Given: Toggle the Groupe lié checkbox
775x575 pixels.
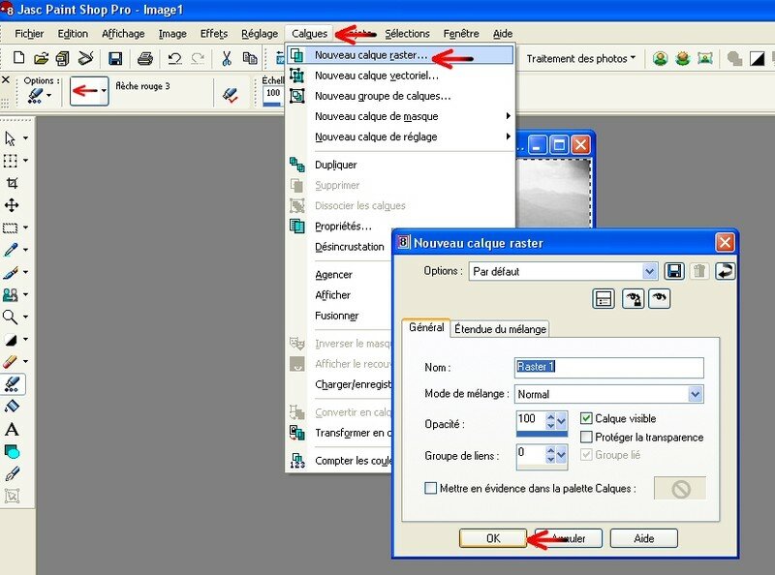Looking at the screenshot, I should [x=586, y=455].
